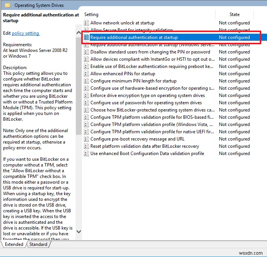Image resolution: width=267 pixels, height=257 pixels.
Task: Select Choose how BitLocker-protected operating system drives setting
Action: [x=153, y=110]
